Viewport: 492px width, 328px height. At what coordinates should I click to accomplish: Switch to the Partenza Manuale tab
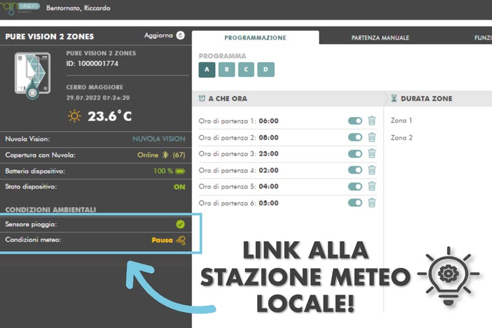pos(380,38)
